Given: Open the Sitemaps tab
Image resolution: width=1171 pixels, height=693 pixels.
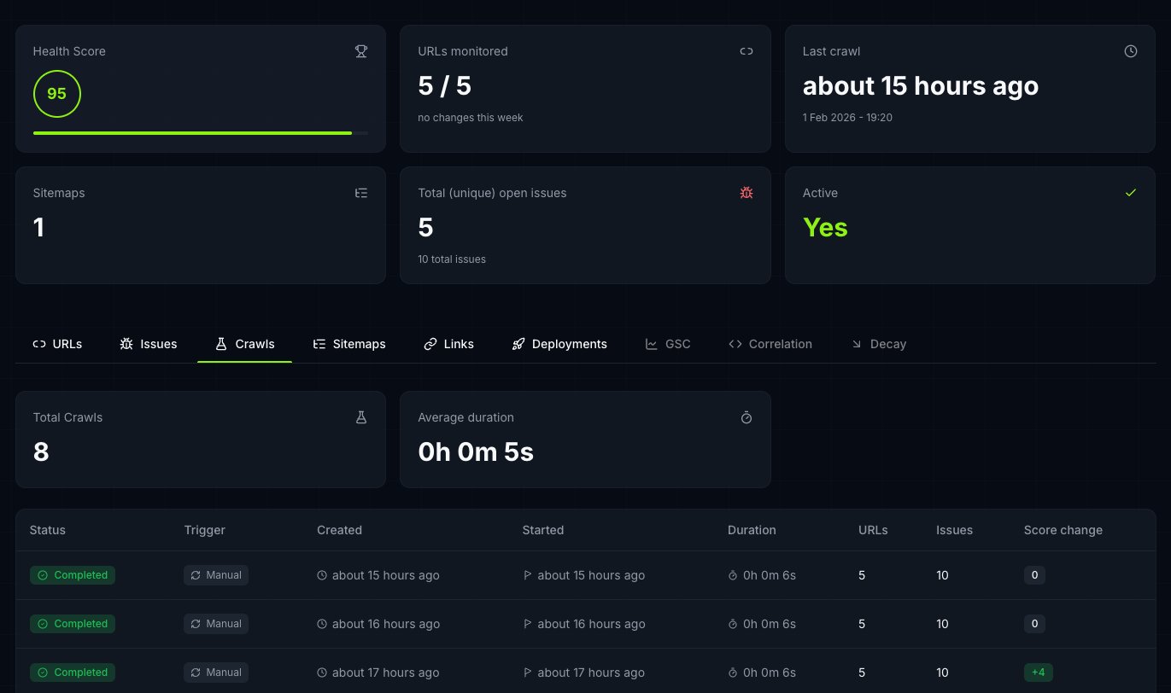Looking at the screenshot, I should pyautogui.click(x=349, y=344).
